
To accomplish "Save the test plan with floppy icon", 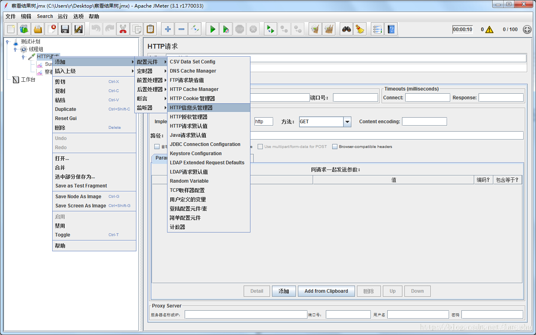I will point(65,29).
